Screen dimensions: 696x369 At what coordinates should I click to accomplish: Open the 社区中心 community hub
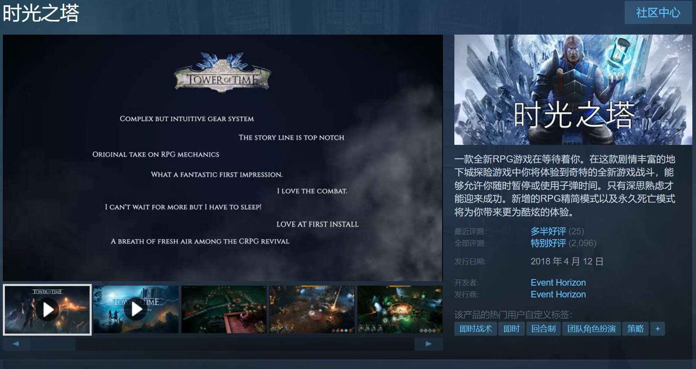click(658, 13)
